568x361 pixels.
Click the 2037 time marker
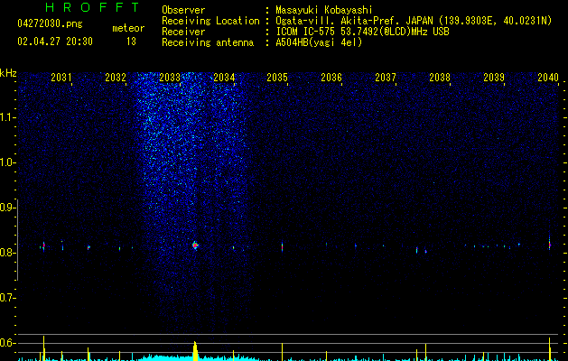coord(386,78)
